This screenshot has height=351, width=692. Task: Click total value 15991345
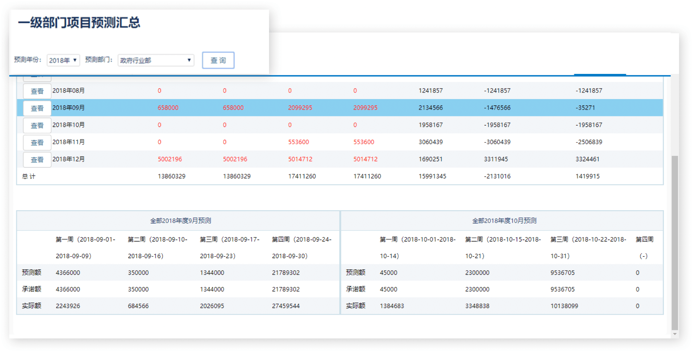[x=432, y=176]
